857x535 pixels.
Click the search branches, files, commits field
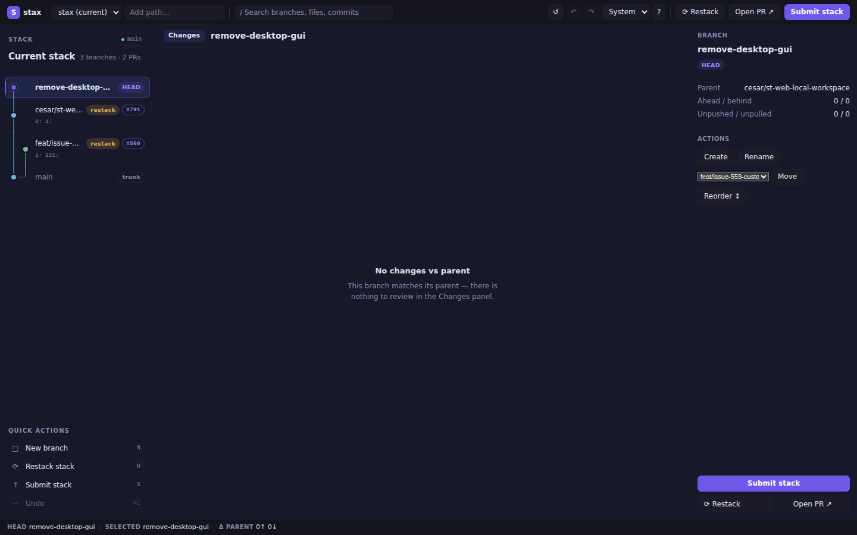[x=314, y=12]
